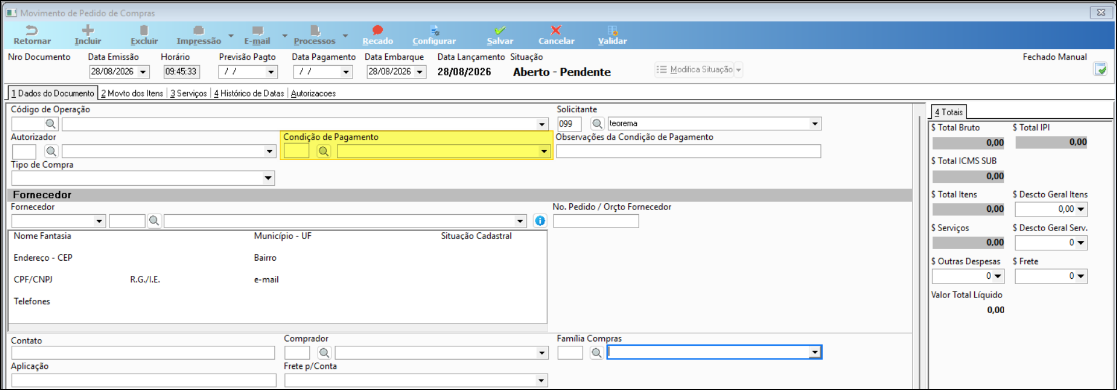Click the Excluir toolbar icon
Viewport: 1117px width, 390px height.
tap(144, 35)
